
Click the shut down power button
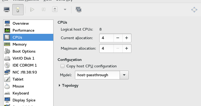coord(55,9)
